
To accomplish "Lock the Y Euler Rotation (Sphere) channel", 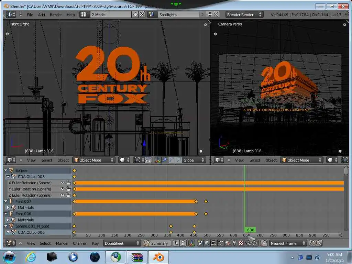I will pos(68,189).
